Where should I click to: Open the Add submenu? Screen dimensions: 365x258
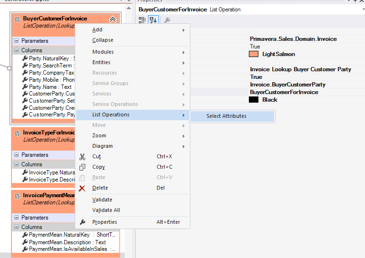coord(133,30)
